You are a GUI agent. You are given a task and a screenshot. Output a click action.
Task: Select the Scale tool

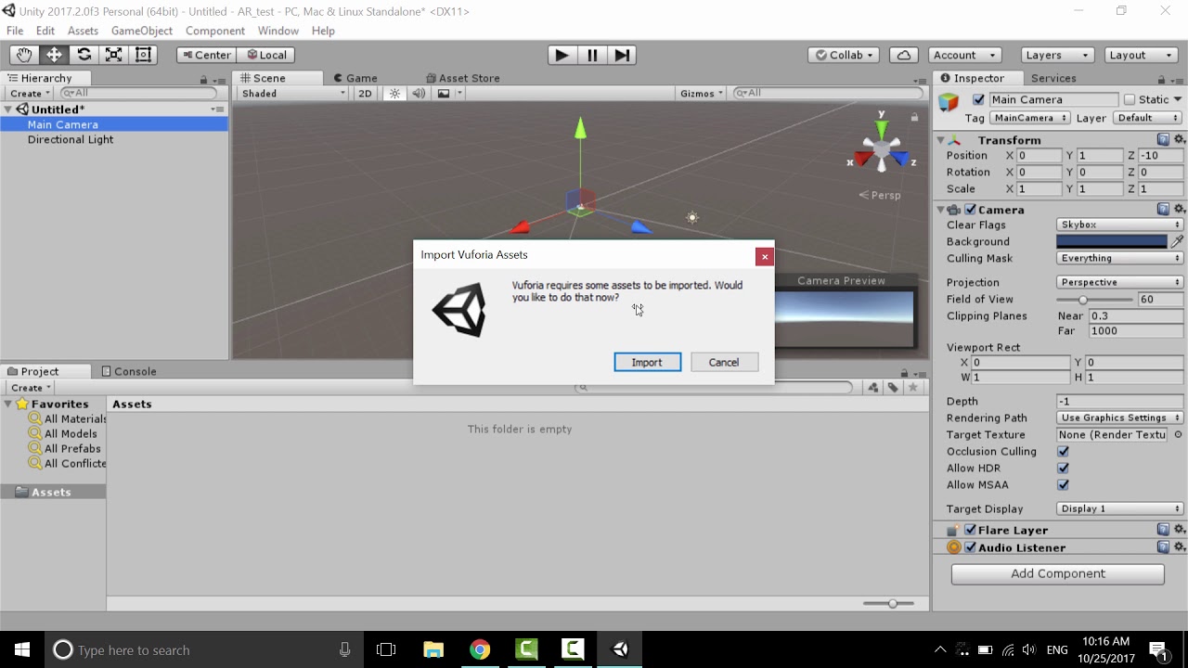pos(113,55)
